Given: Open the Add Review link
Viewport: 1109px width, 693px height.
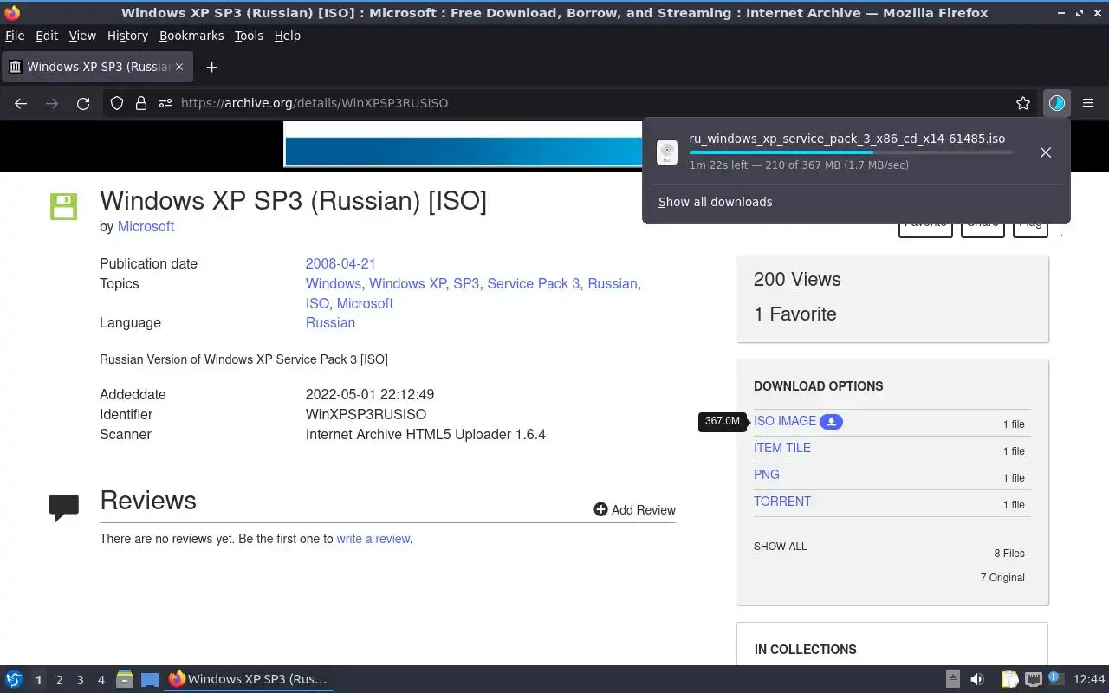Looking at the screenshot, I should (x=634, y=510).
